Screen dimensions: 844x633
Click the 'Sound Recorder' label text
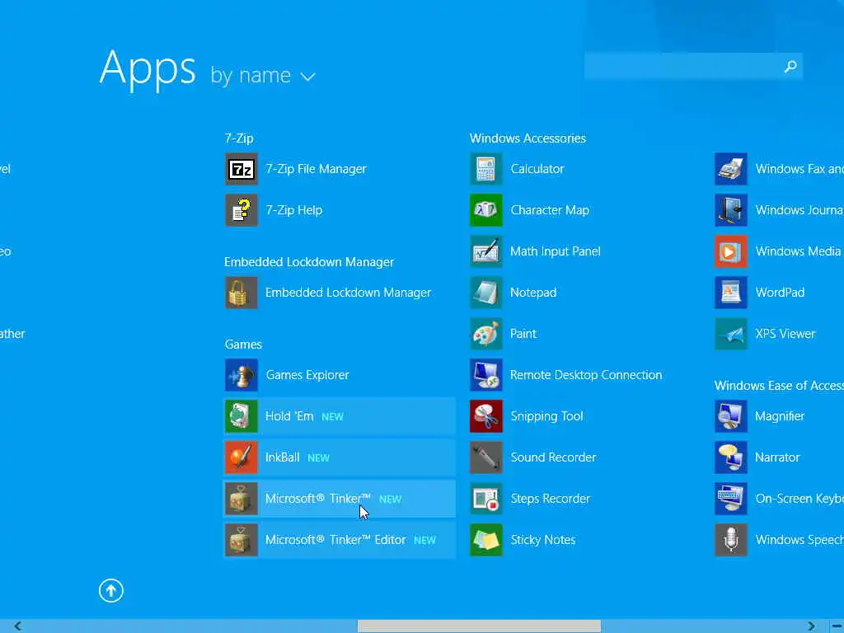553,457
